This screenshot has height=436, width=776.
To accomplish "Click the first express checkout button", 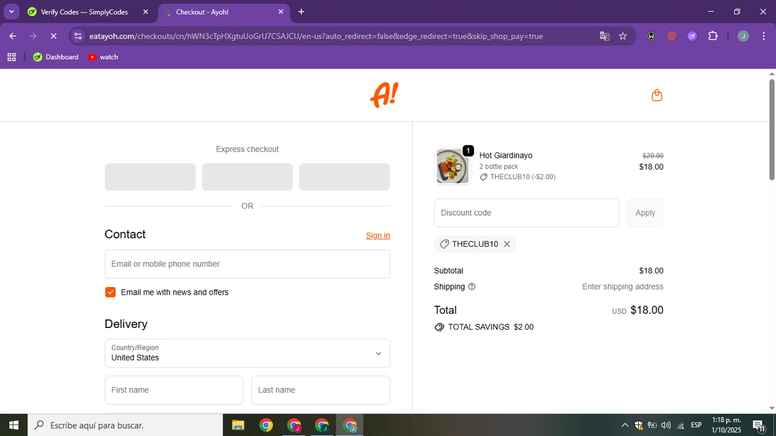I will point(150,177).
